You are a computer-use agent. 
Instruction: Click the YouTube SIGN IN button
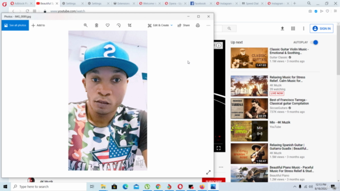tap(321, 28)
